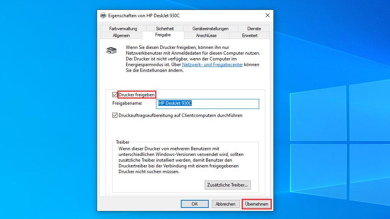Viewport: 390px width, 219px height.
Task: Click the Eigenschaften von HP DeskJet 930C title bar
Action: pyautogui.click(x=184, y=16)
